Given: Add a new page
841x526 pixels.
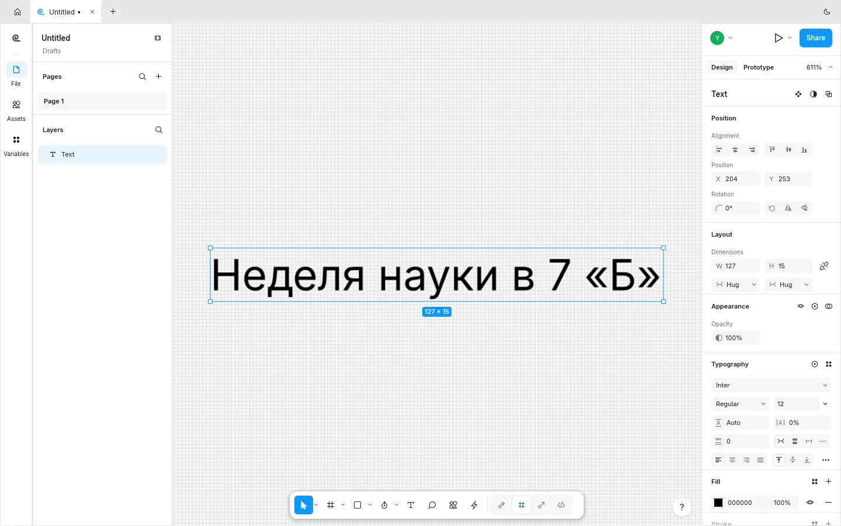Looking at the screenshot, I should 159,77.
